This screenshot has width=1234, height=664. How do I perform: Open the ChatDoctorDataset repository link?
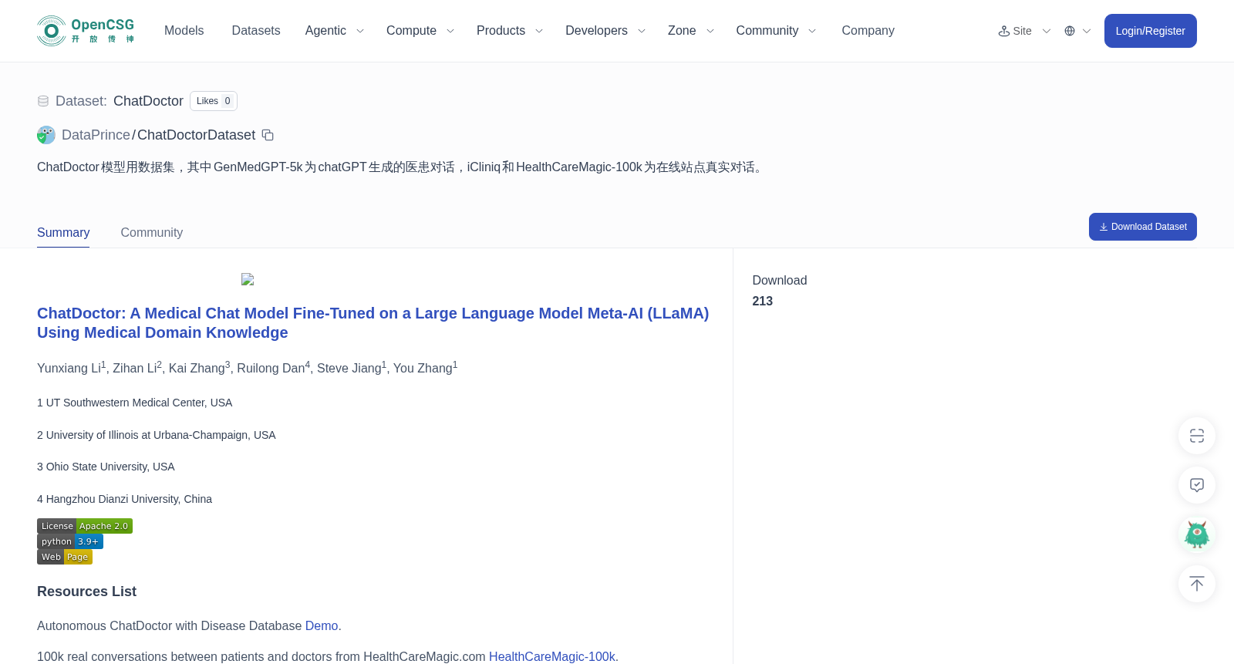[x=196, y=135]
